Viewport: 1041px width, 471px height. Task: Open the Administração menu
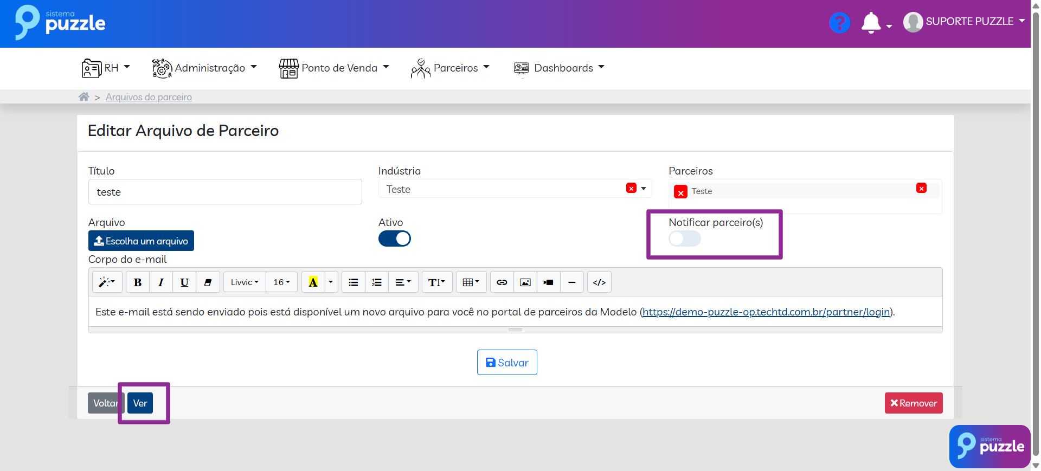point(204,68)
